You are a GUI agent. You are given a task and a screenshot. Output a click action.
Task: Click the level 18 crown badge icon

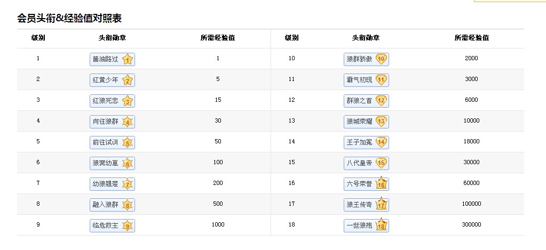coord(382,225)
